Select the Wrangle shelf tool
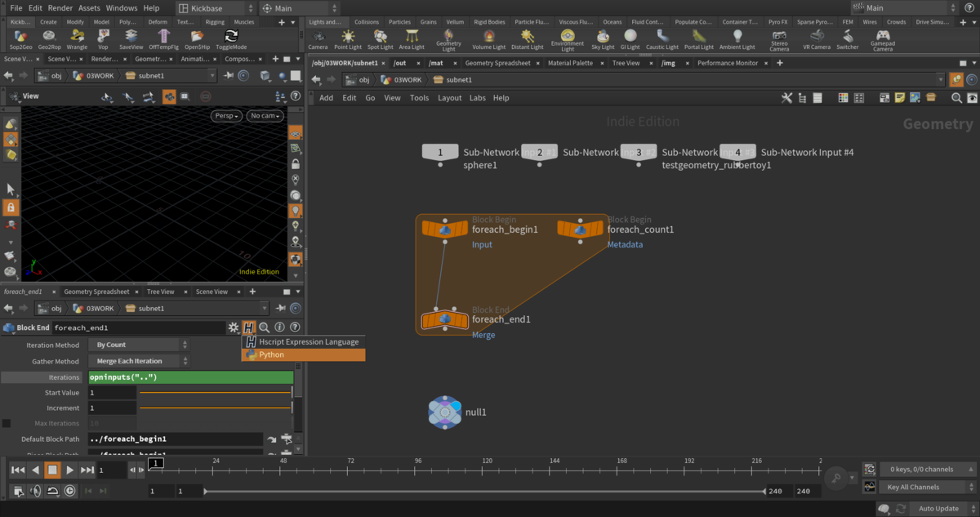 point(77,40)
